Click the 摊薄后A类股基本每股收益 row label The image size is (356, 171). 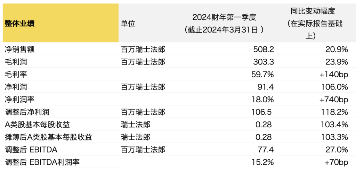[x=48, y=137]
